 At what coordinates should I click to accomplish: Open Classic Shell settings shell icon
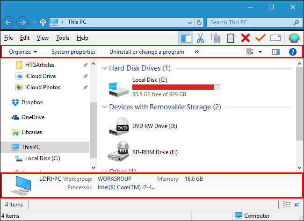pyautogui.click(x=294, y=38)
